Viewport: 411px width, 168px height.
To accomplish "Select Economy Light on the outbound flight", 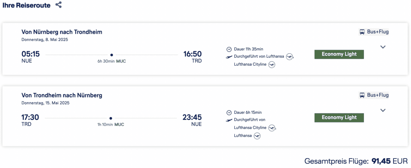I will [339, 54].
